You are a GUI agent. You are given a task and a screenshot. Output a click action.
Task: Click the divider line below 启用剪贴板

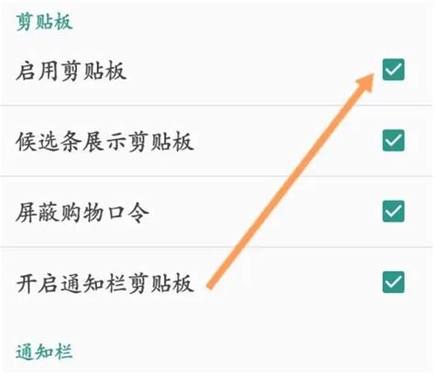point(217,105)
